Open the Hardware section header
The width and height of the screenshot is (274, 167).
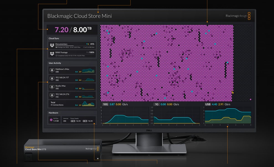point(72,113)
